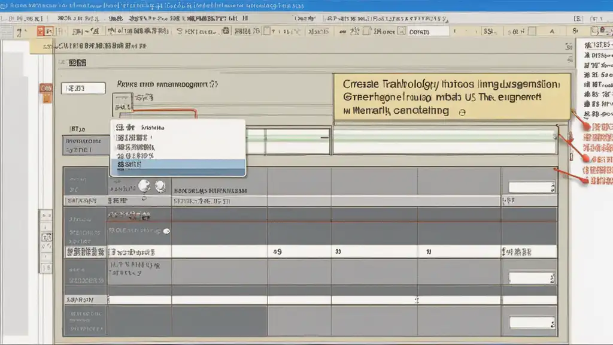Click the green-striped field under the yellow tooltip
Image resolution: width=613 pixels, height=345 pixels.
(x=445, y=141)
